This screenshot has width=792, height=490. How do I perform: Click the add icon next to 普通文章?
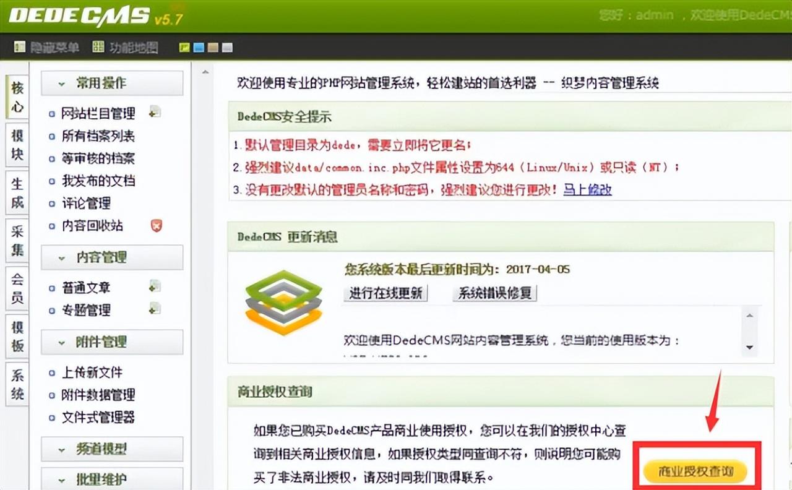(155, 286)
